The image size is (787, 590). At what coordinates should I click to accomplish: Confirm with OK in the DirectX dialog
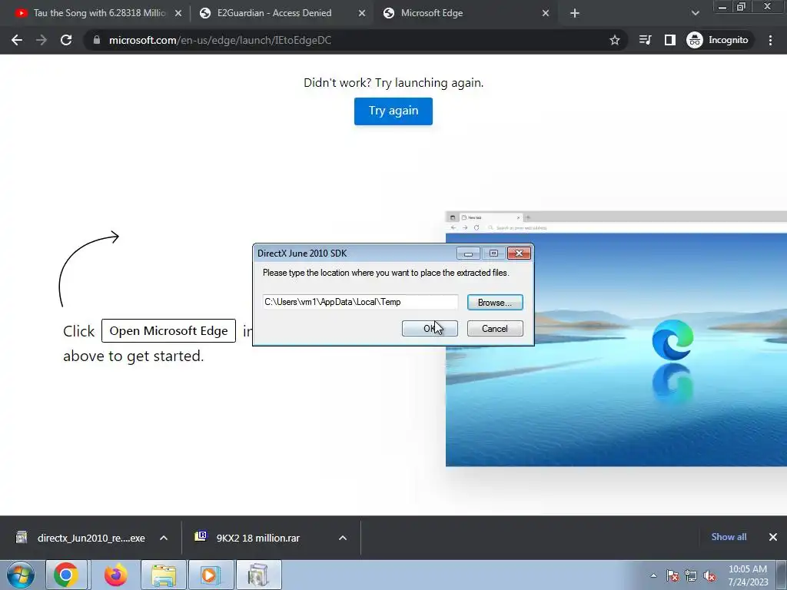430,329
